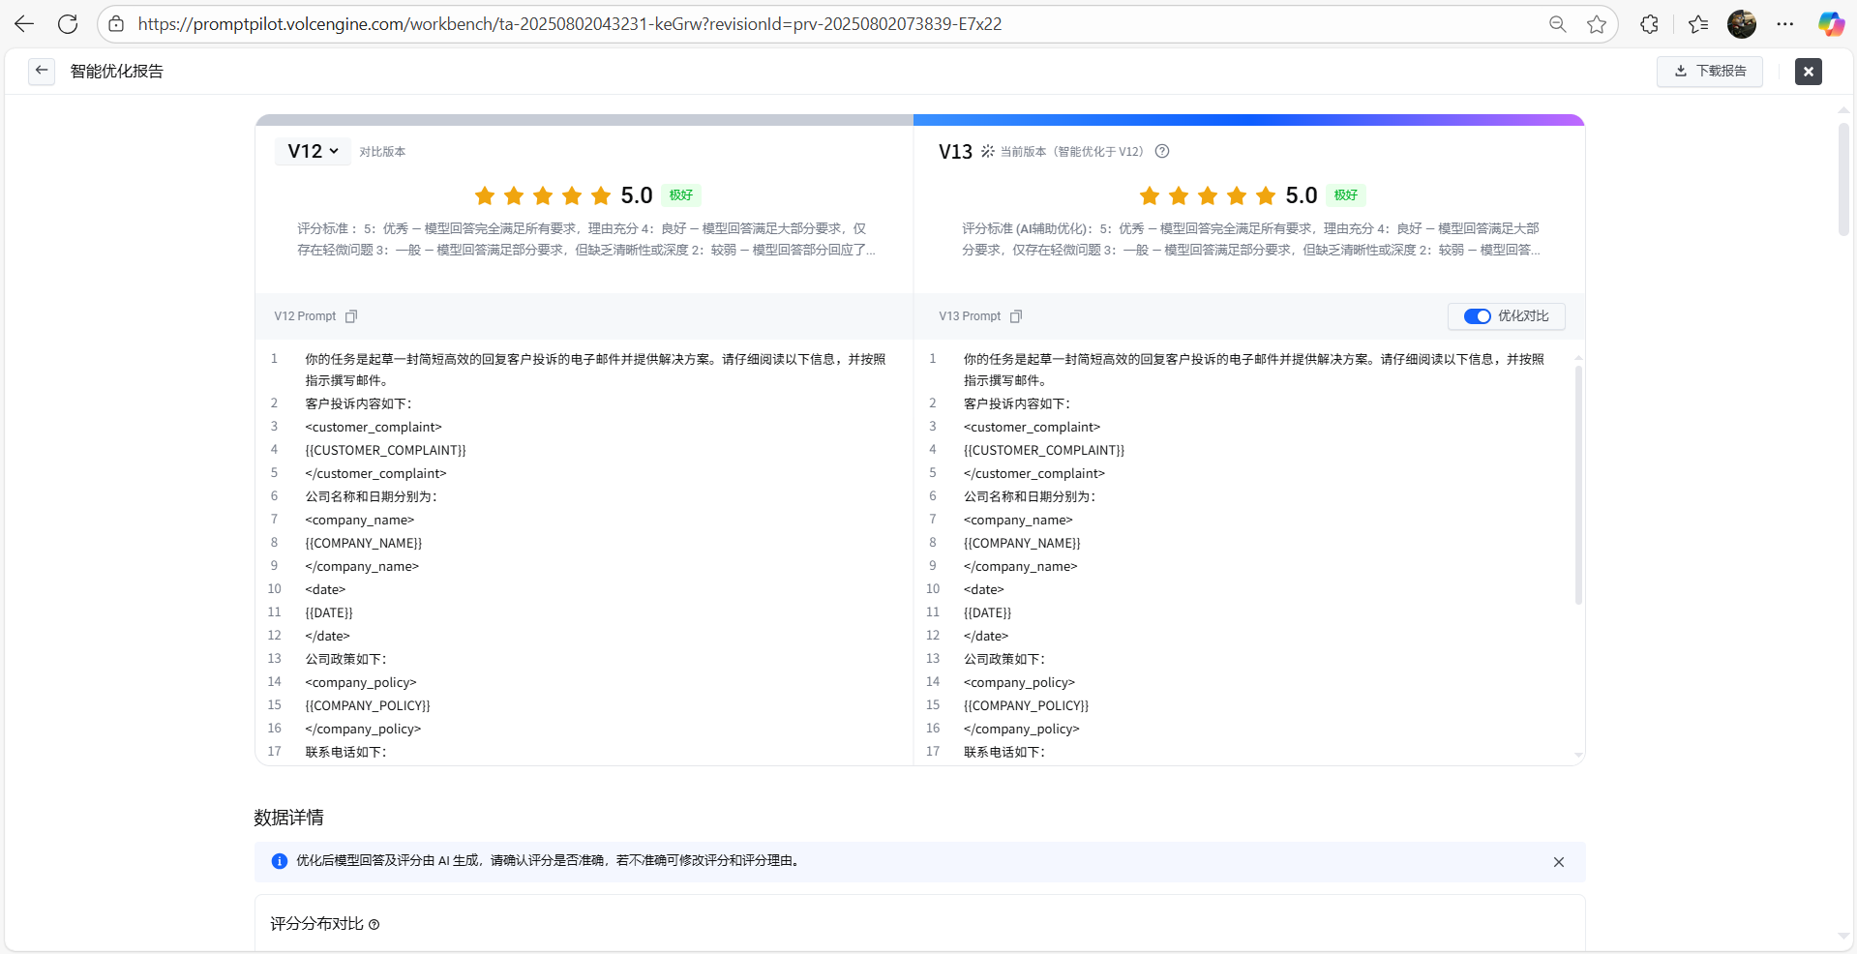Click the sparkle icon beside V13
This screenshot has width=1857, height=954.
pos(987,151)
